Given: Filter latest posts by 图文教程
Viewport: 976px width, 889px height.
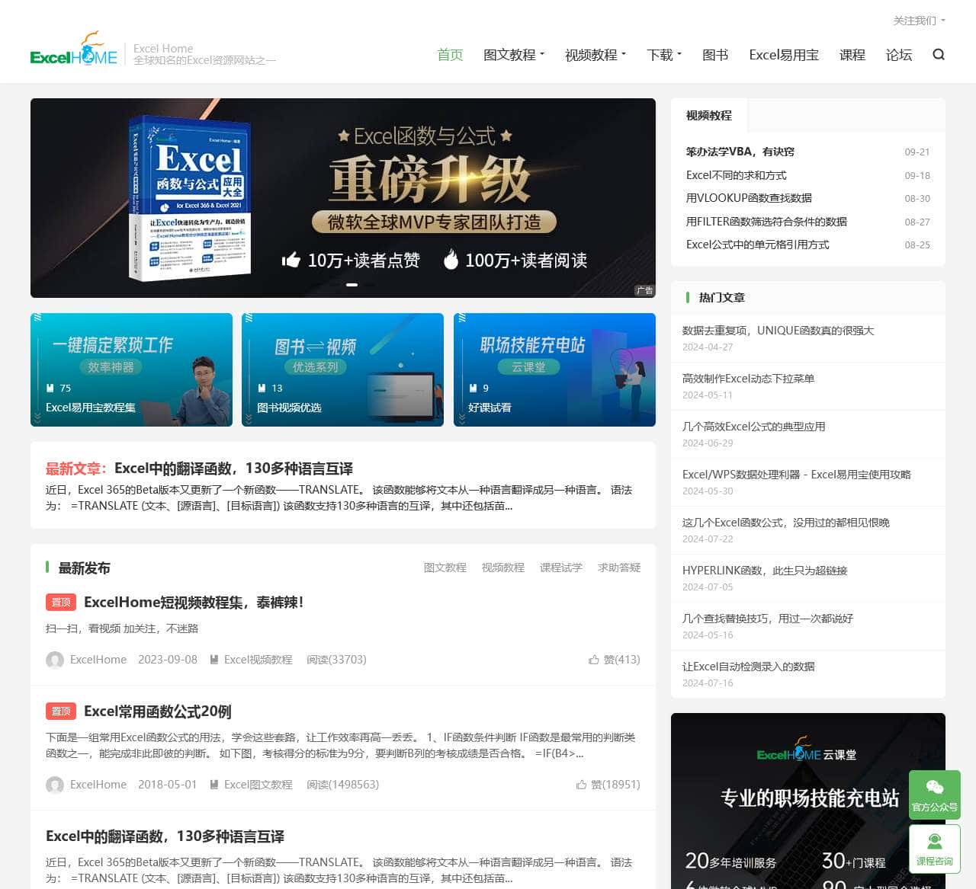Looking at the screenshot, I should click(445, 568).
